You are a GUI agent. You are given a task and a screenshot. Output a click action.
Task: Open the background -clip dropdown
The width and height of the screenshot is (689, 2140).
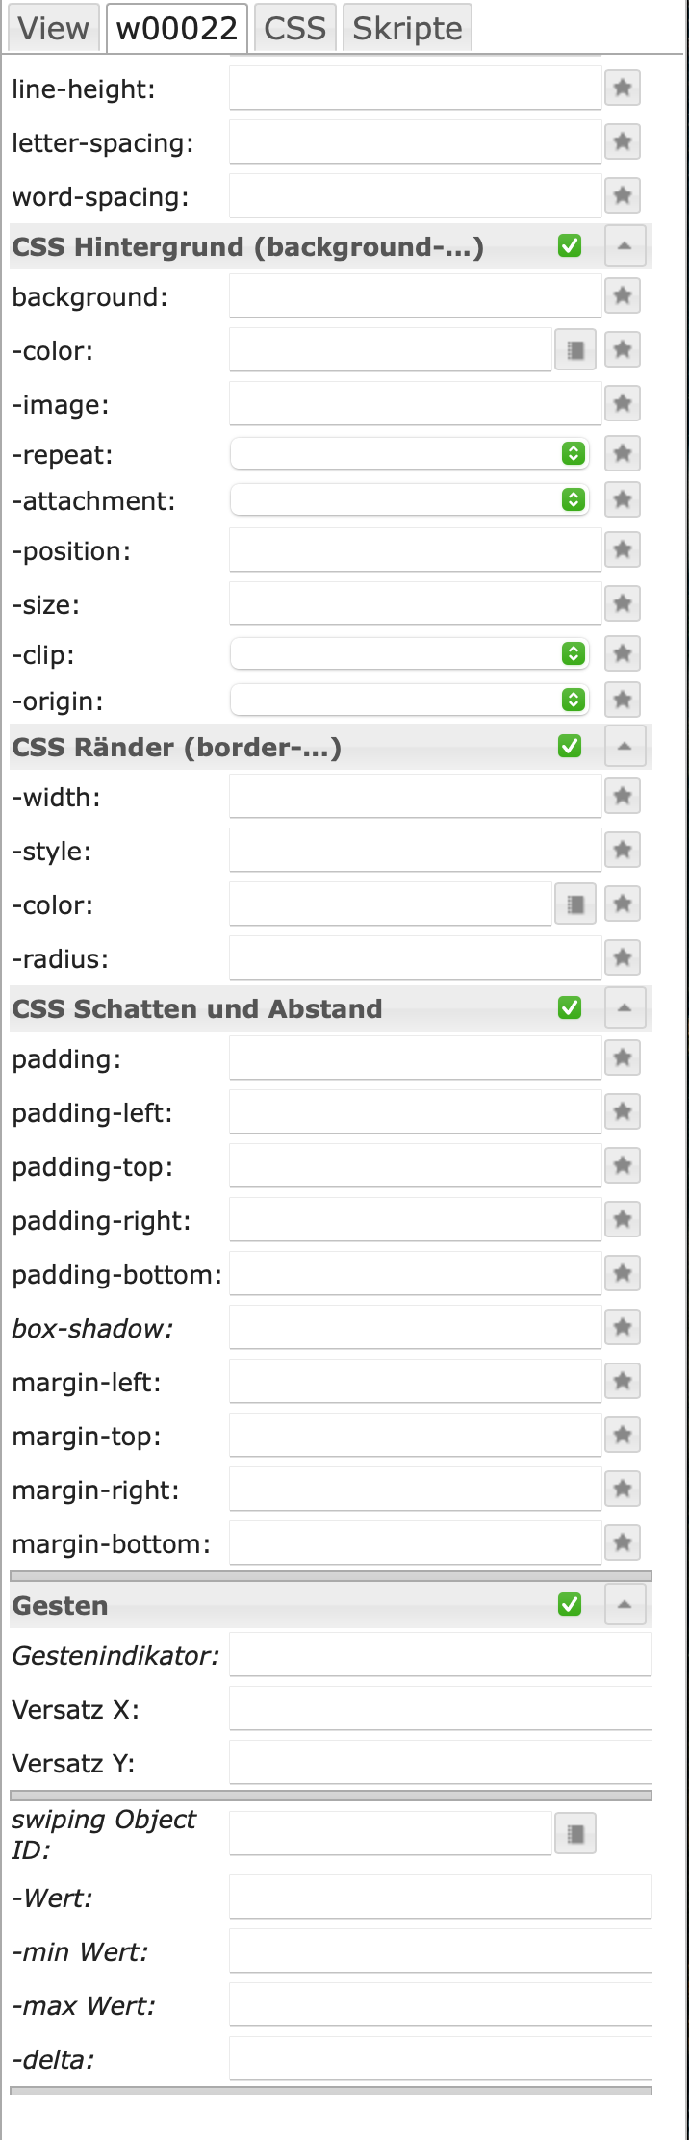tap(409, 654)
